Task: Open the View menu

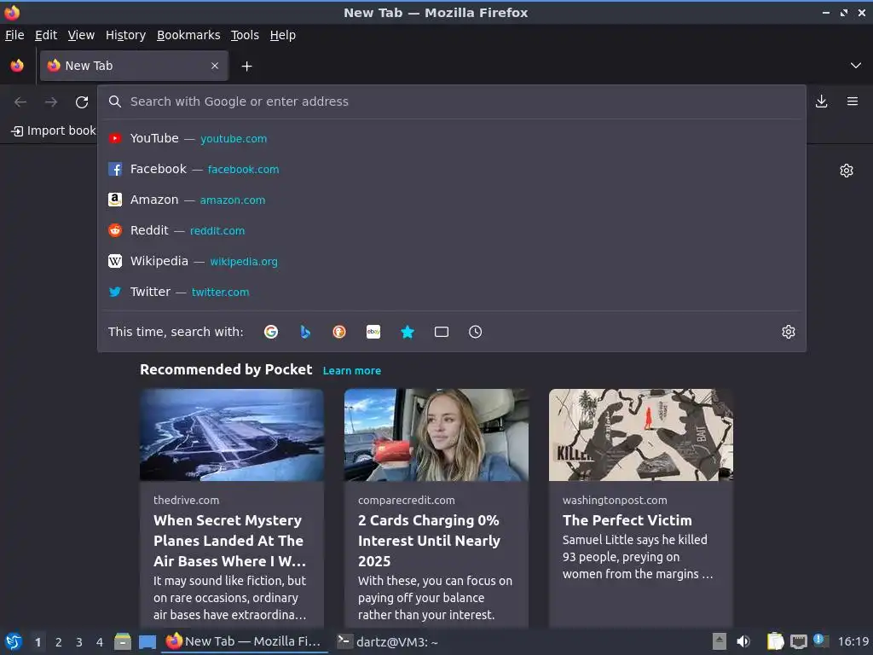Action: (81, 35)
